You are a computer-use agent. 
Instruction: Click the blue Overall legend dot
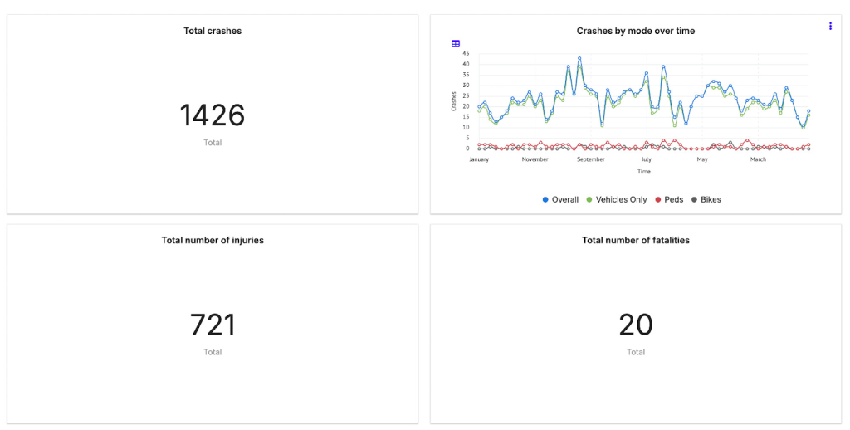point(545,199)
